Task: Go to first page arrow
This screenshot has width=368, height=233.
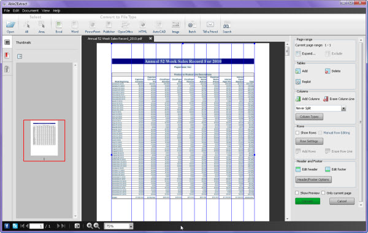Action: click(x=22, y=226)
